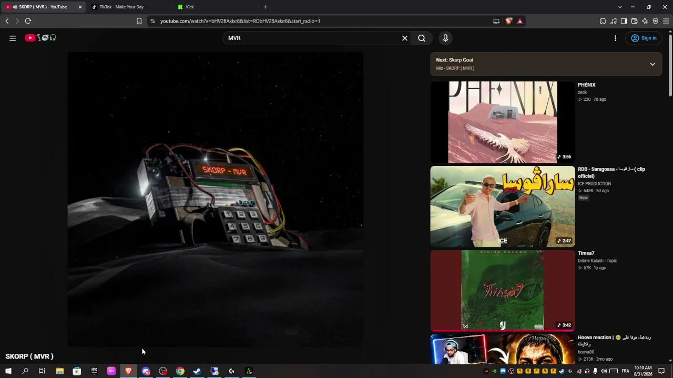Open the tab search dropdown arrow

tap(620, 7)
